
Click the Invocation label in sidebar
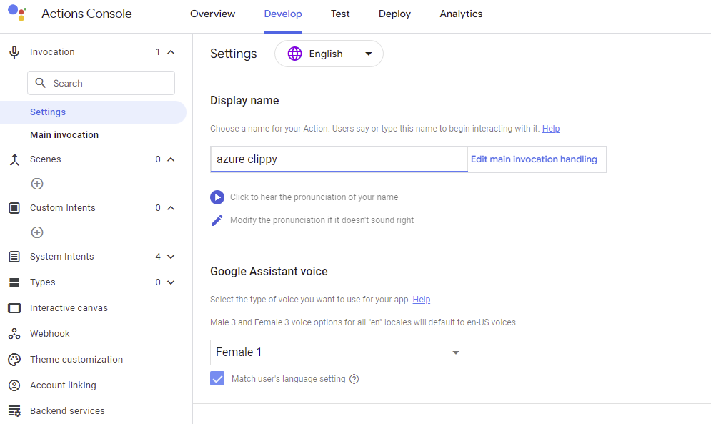pos(52,52)
